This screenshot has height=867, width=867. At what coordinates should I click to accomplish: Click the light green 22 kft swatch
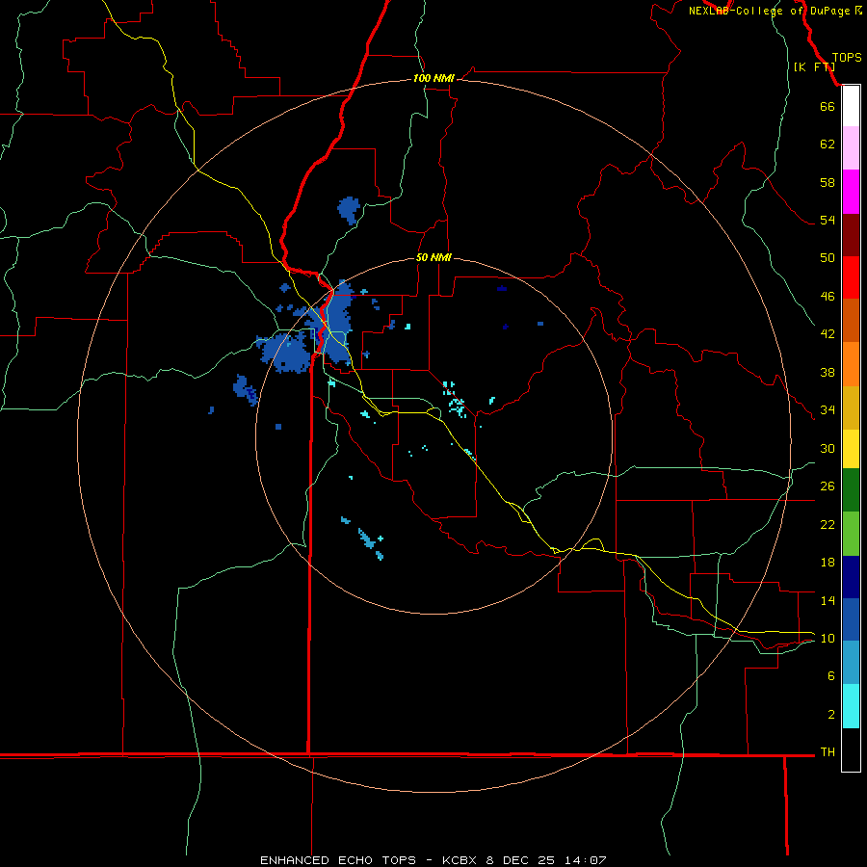[851, 534]
